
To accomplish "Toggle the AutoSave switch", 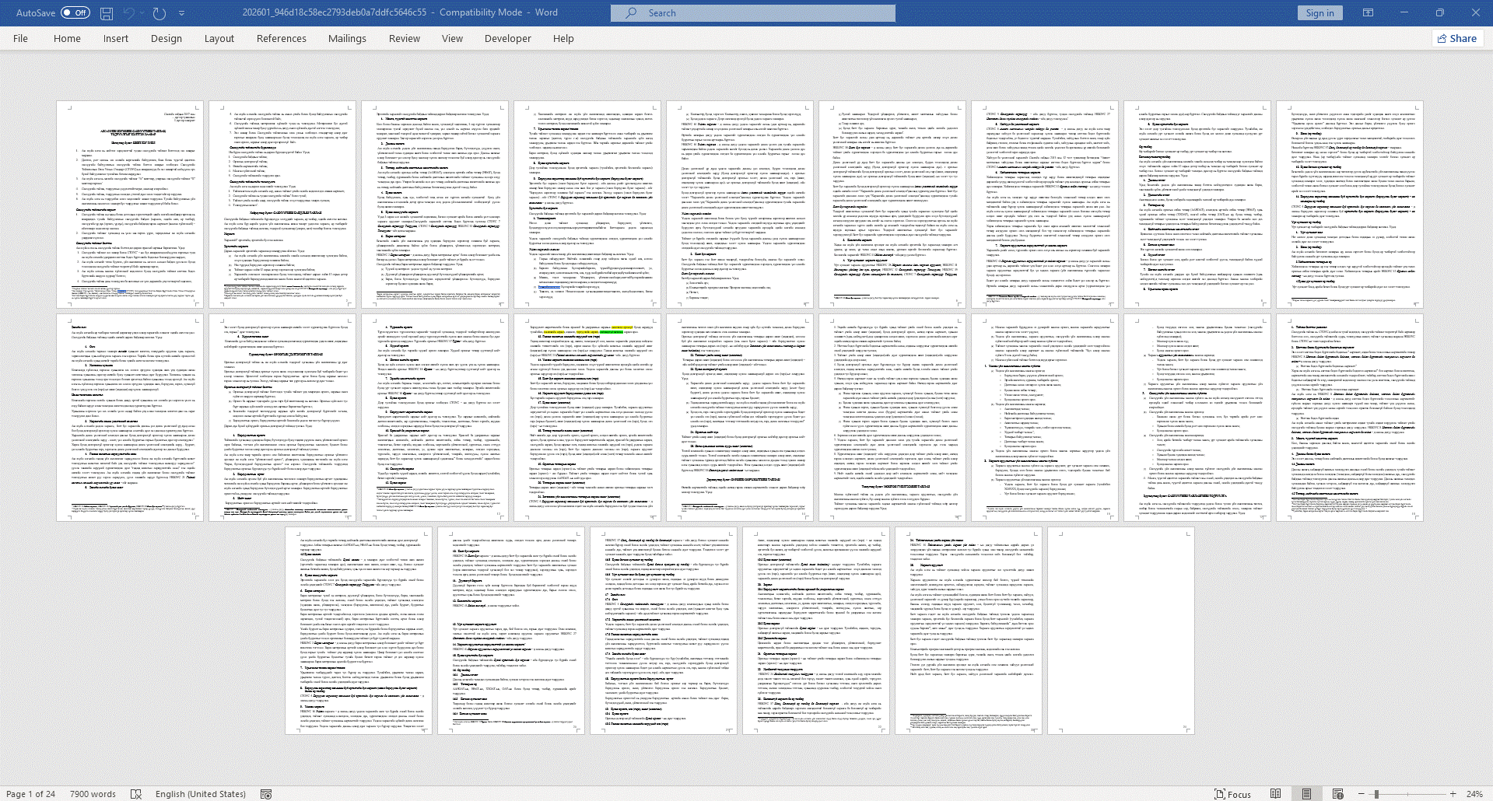I will pos(75,13).
